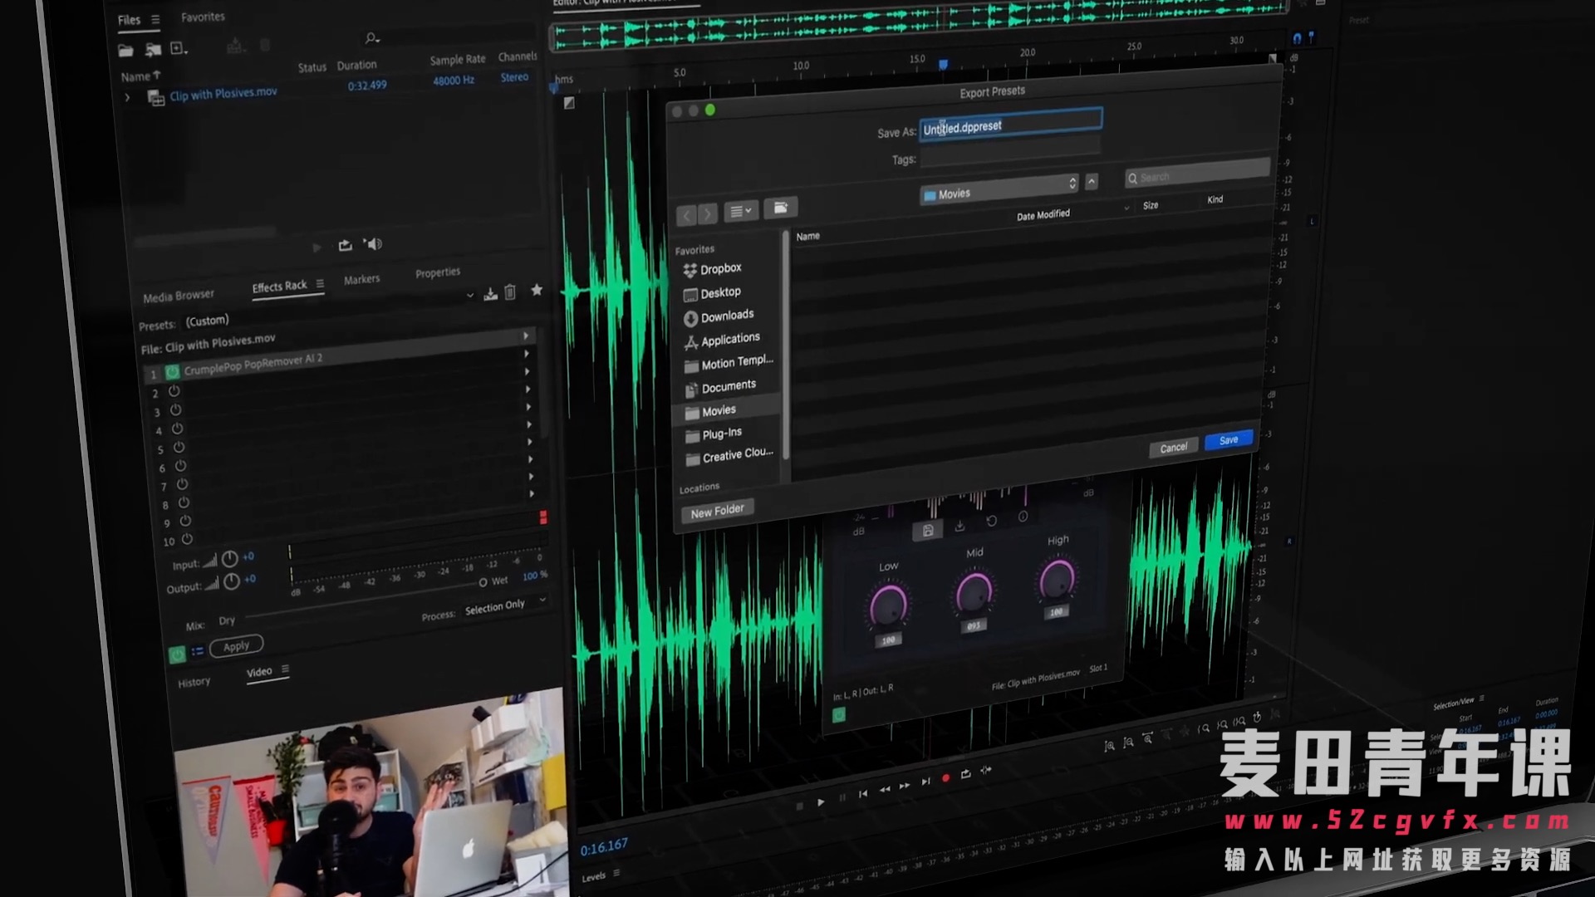The width and height of the screenshot is (1595, 897).
Task: Select Desktop in dialog sidebar
Action: click(x=712, y=293)
